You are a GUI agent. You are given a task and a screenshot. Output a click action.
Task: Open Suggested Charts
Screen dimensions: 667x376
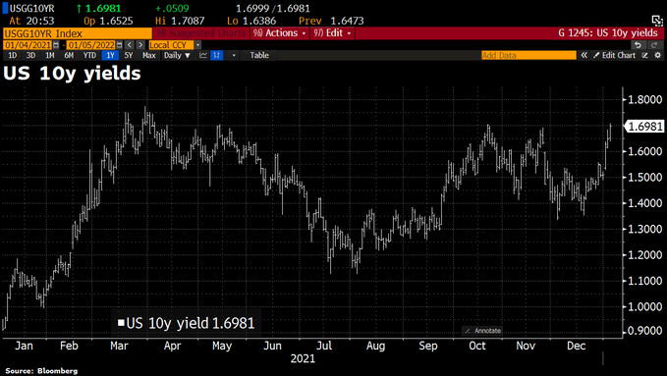[x=201, y=33]
